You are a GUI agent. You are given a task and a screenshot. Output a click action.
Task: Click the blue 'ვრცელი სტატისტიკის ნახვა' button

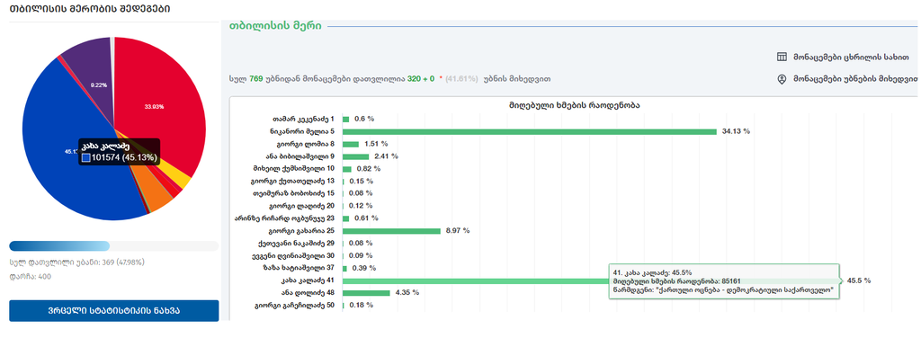tap(114, 310)
